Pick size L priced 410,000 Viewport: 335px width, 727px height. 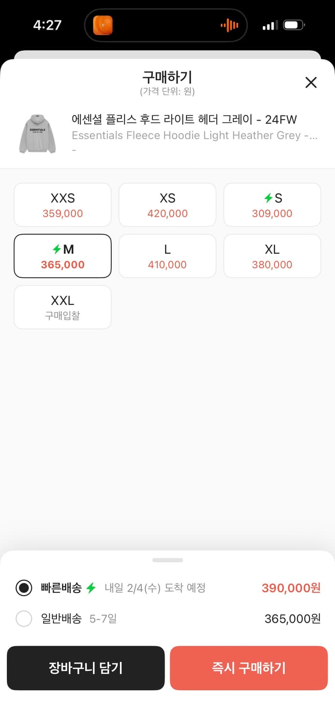point(167,256)
